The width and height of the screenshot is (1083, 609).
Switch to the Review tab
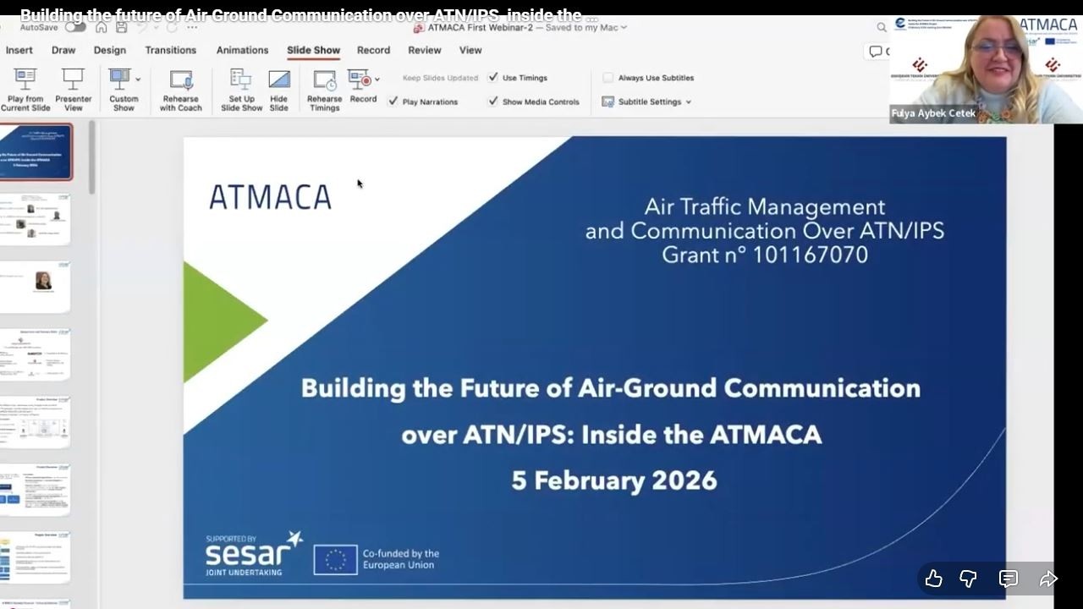(425, 50)
